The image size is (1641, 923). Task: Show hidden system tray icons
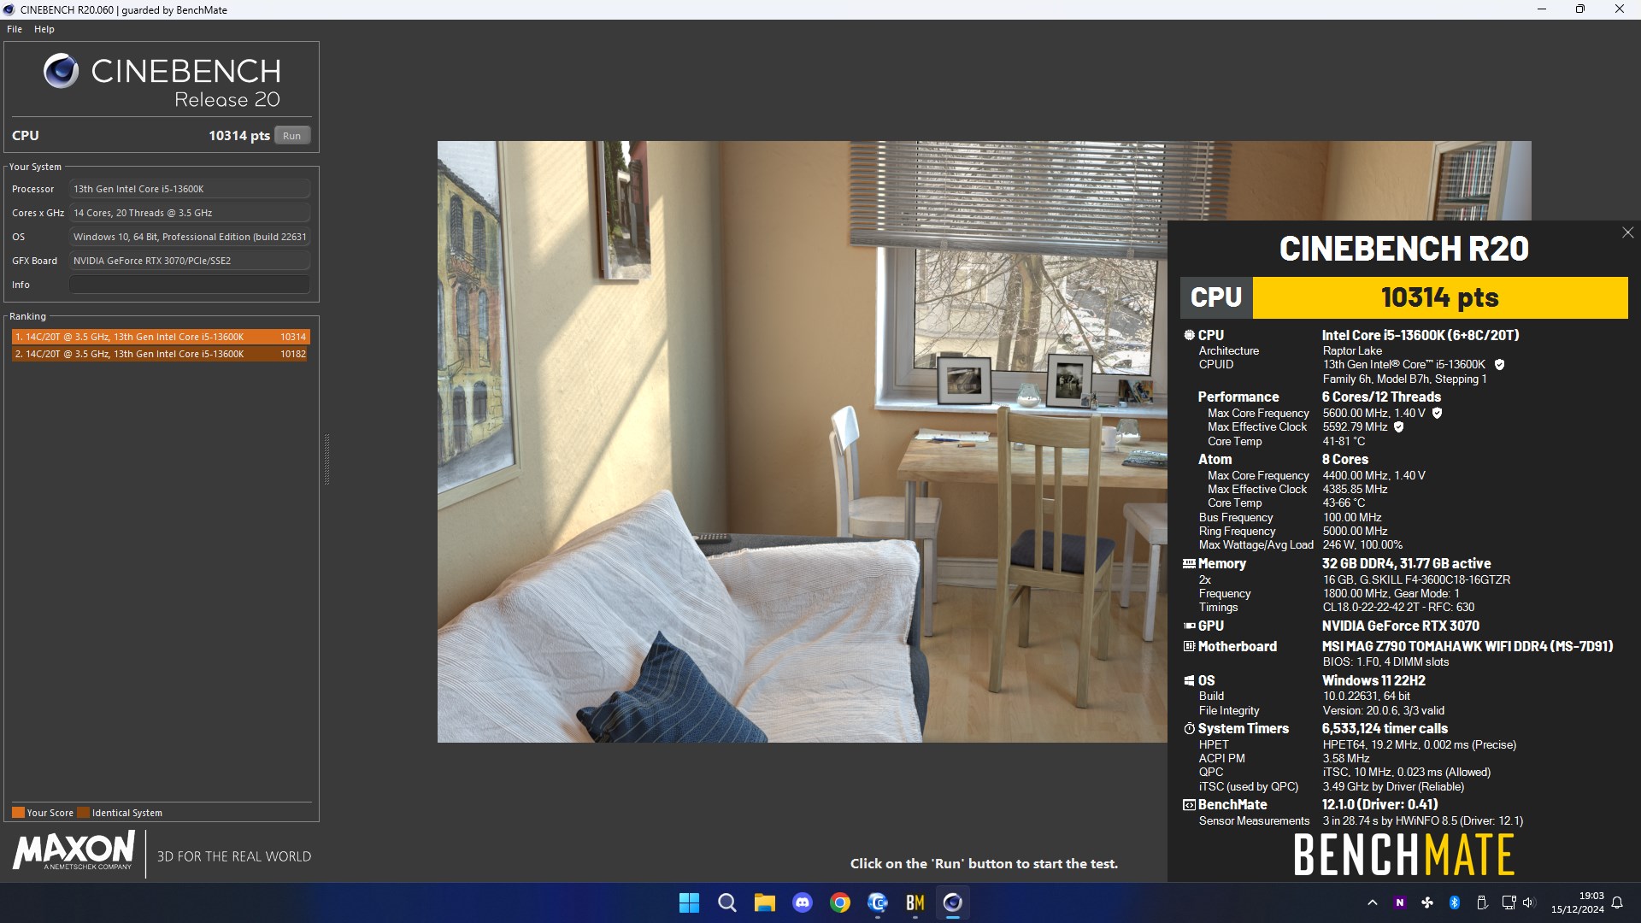(1372, 902)
